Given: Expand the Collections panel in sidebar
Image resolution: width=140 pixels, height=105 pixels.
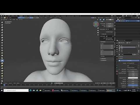Looking at the screenshot, I should click(103, 59).
